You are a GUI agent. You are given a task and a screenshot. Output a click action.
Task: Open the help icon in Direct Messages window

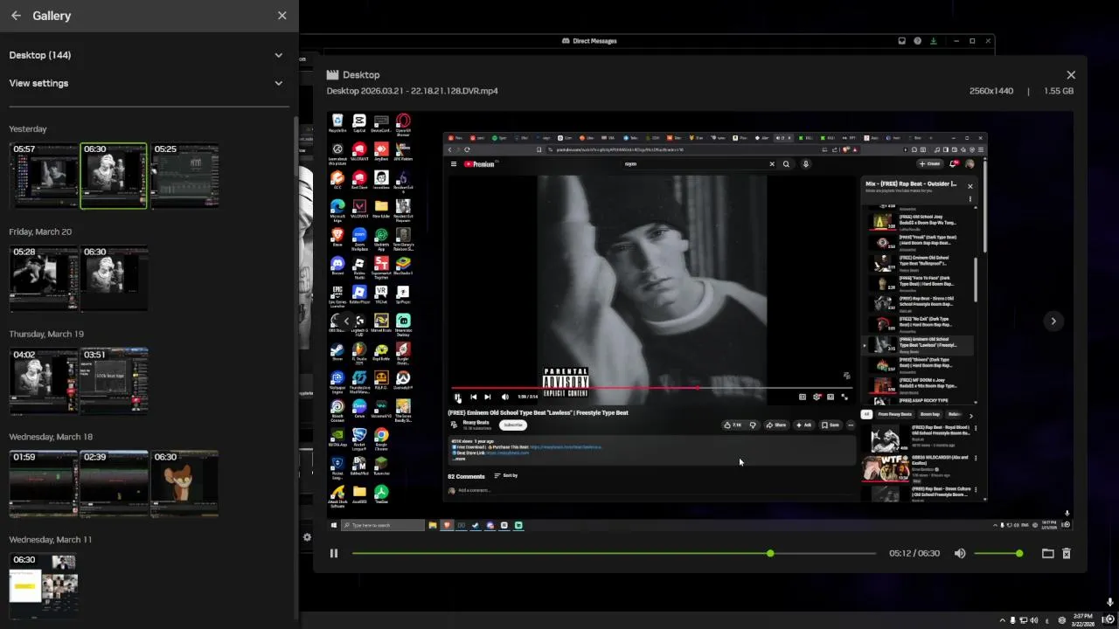917,41
